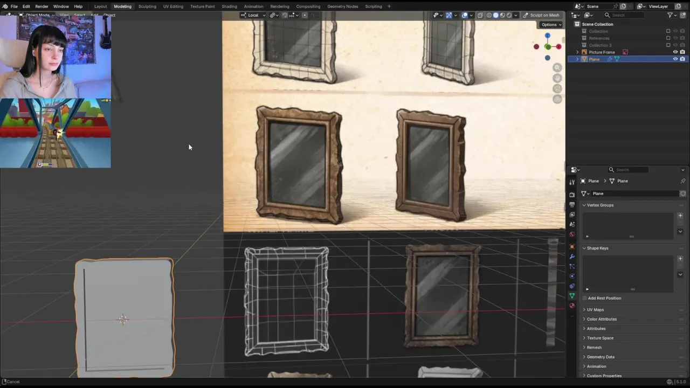The width and height of the screenshot is (690, 388).
Task: Open the shading options dropdown arrow
Action: pos(516,15)
